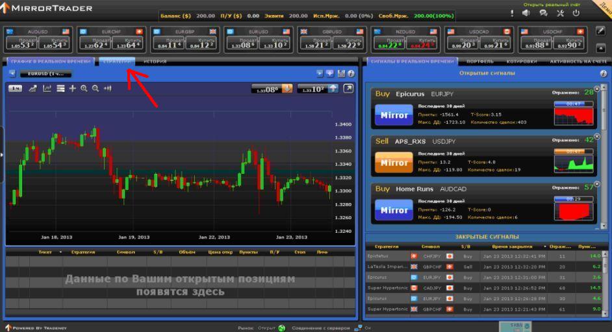612x332 pixels.
Task: Open the chat bubbles icon
Action: point(543,13)
